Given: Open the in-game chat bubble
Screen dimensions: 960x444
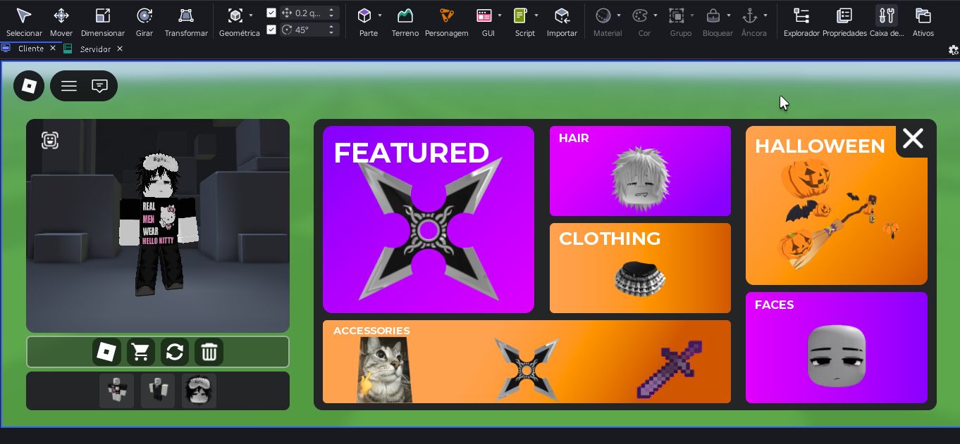Looking at the screenshot, I should [100, 86].
